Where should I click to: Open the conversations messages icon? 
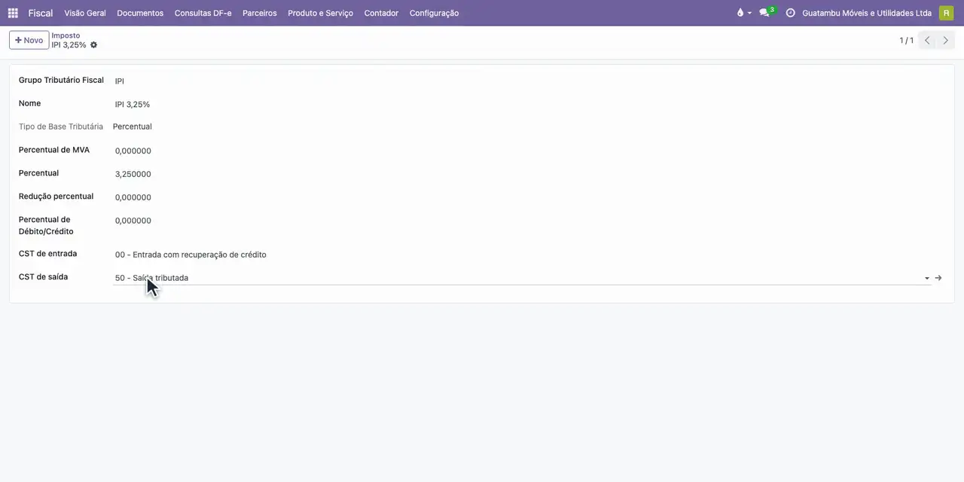click(x=766, y=13)
